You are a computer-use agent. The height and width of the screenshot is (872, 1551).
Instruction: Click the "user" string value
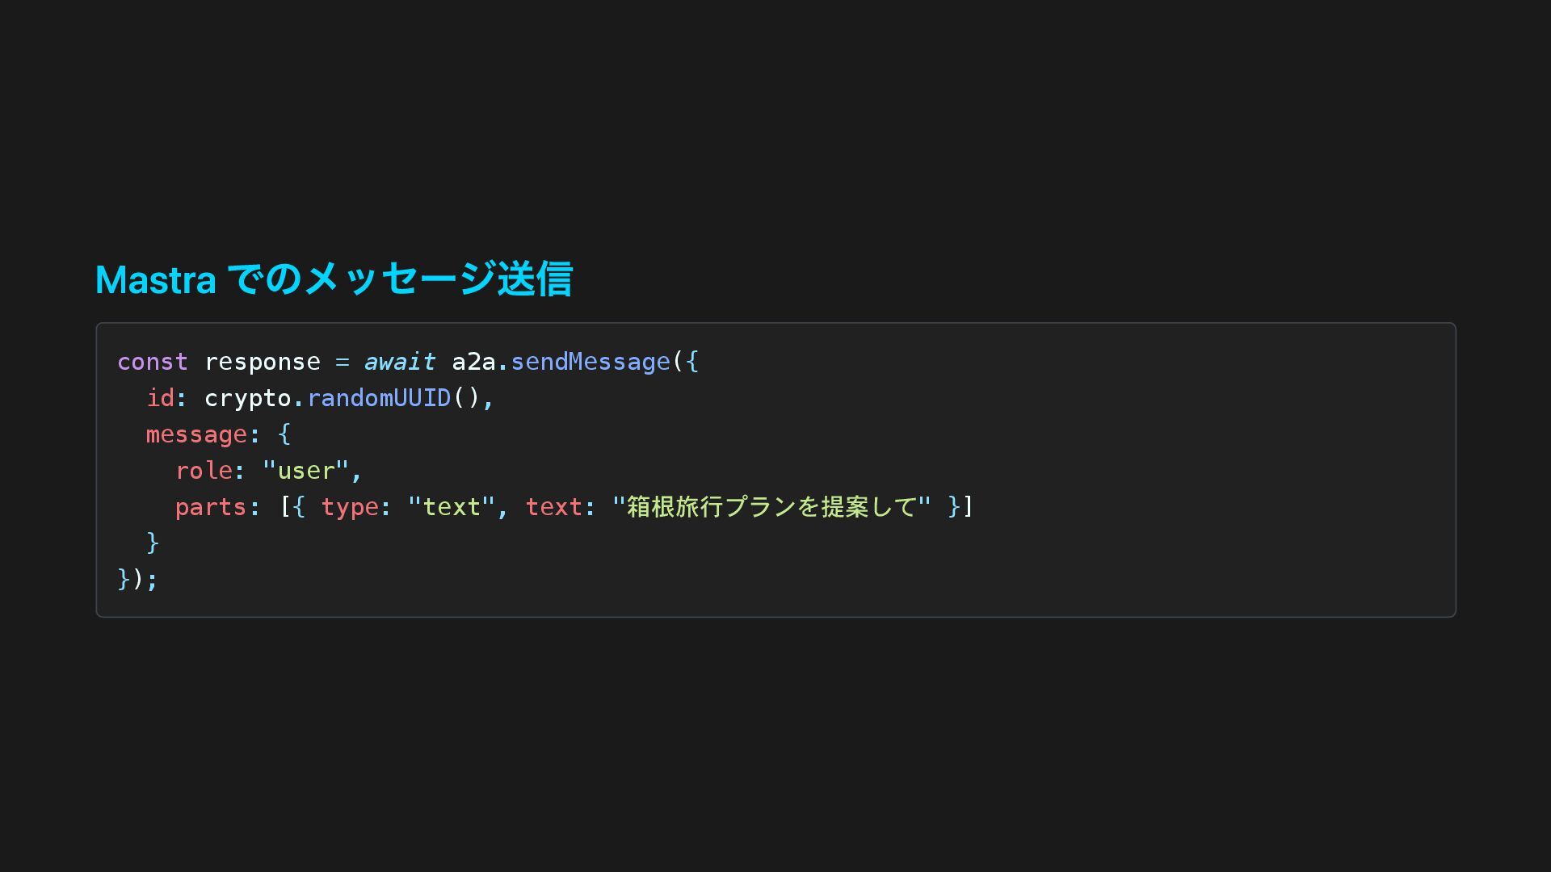(305, 471)
